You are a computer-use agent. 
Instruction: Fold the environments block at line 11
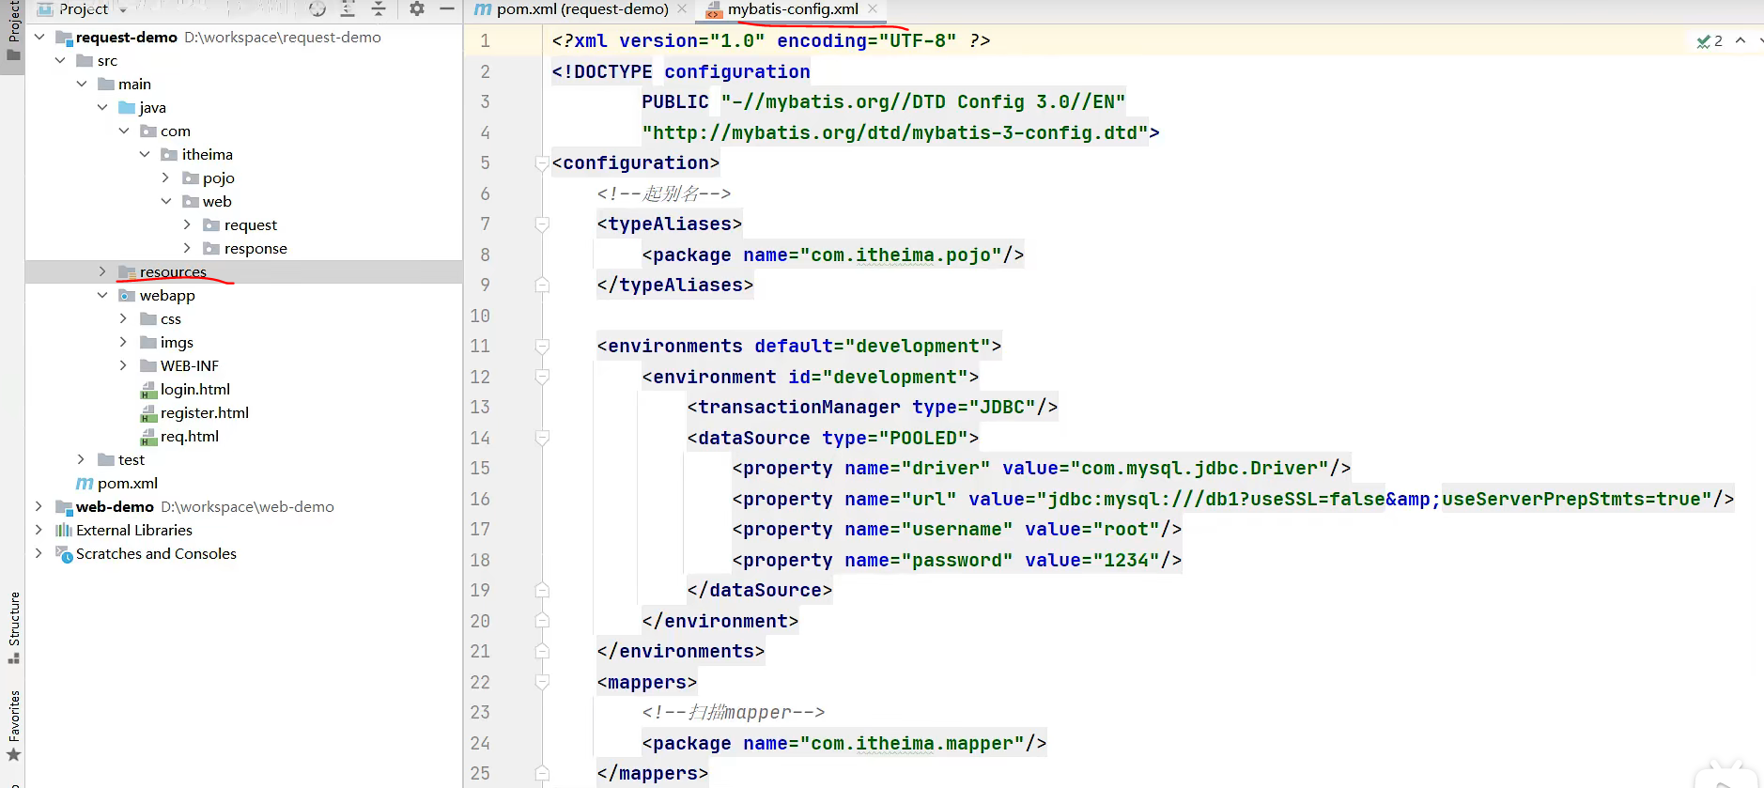pos(542,347)
